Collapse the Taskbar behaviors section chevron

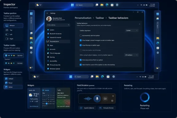click(140, 24)
